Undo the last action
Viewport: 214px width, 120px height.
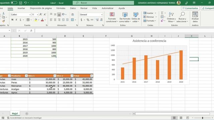[25, 3]
